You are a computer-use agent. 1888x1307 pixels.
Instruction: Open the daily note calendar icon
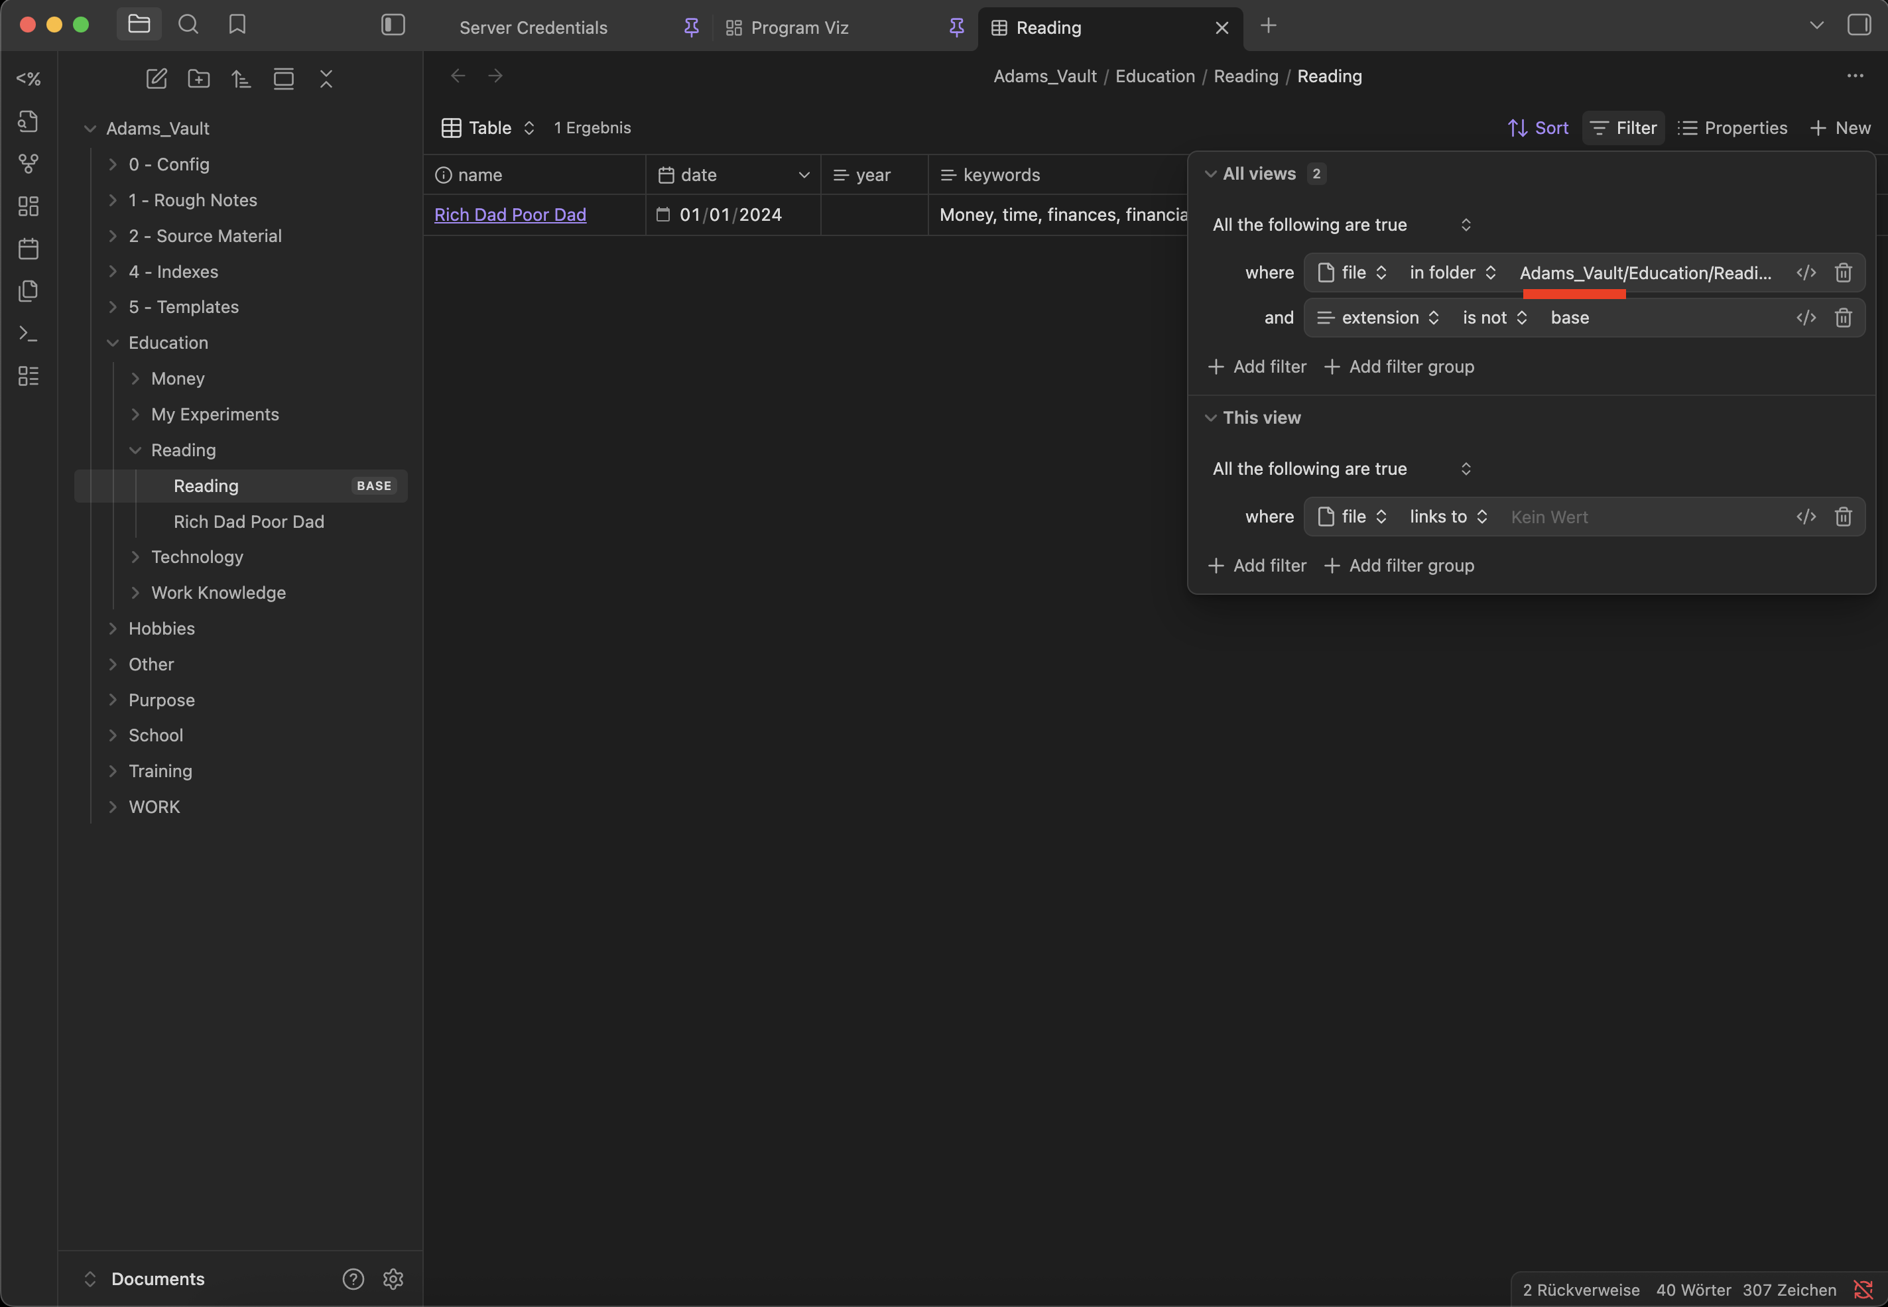(29, 248)
